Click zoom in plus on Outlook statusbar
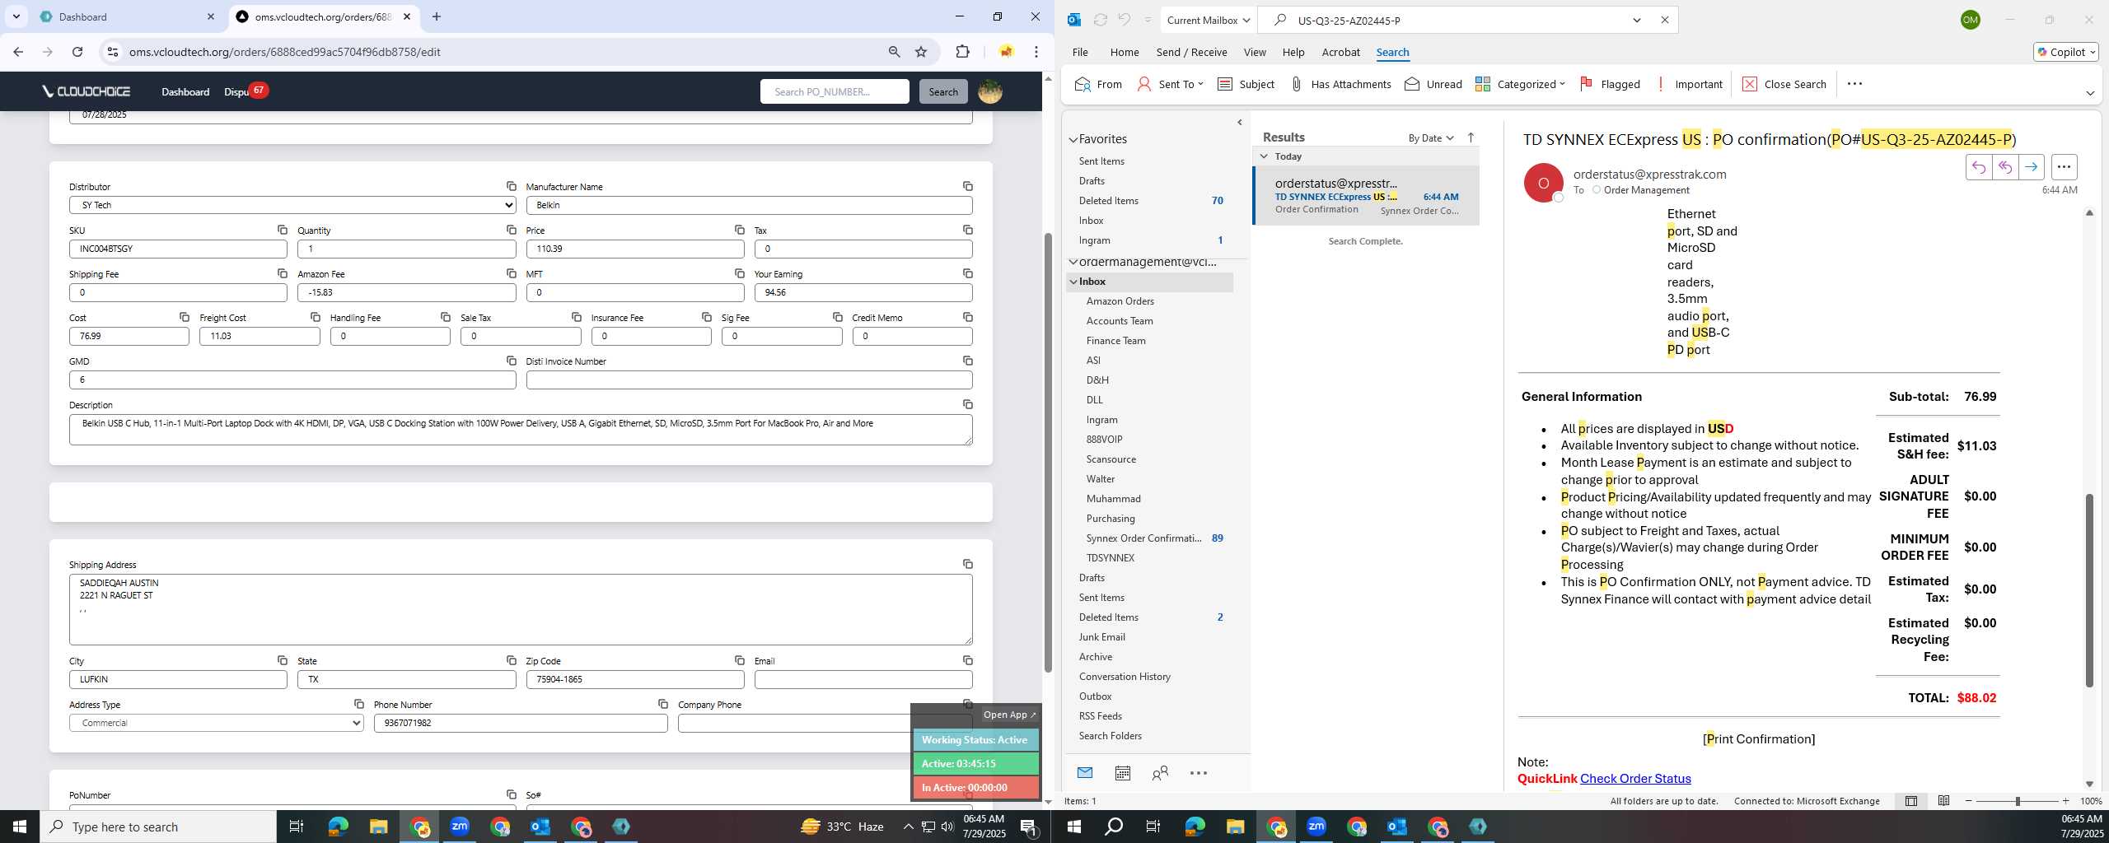The image size is (2109, 843). point(2065,801)
